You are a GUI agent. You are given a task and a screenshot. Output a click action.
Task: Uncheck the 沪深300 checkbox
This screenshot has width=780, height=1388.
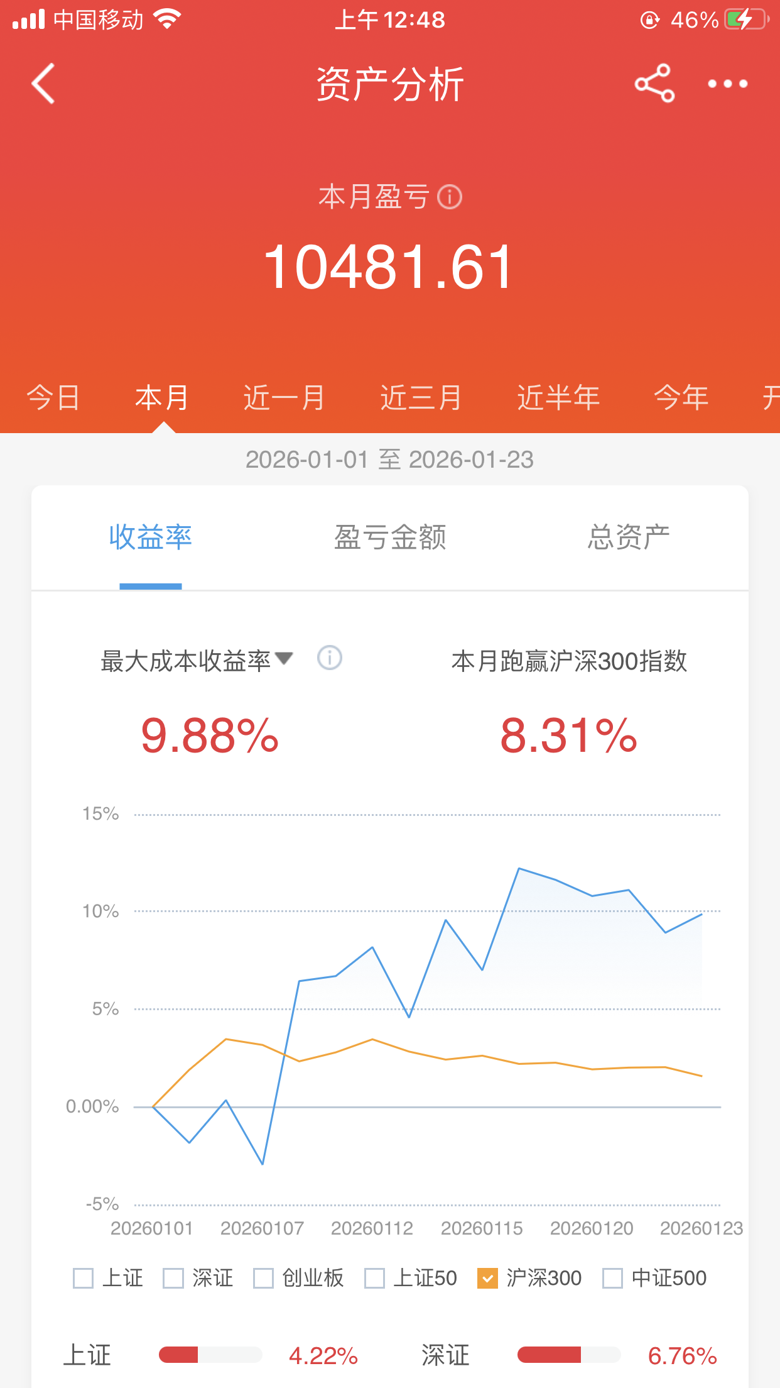pos(487,1278)
